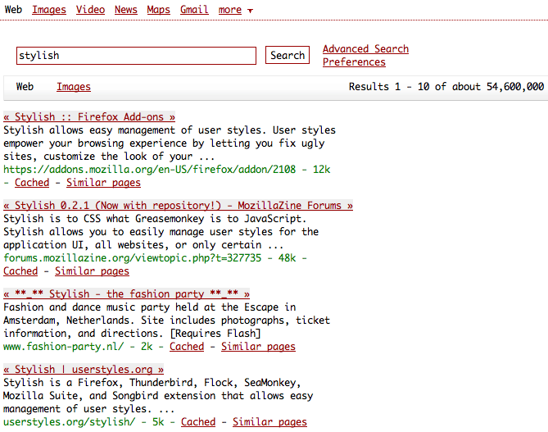548x432 pixels.
Task: Expand the 'more' dropdown menu
Action: (235, 10)
